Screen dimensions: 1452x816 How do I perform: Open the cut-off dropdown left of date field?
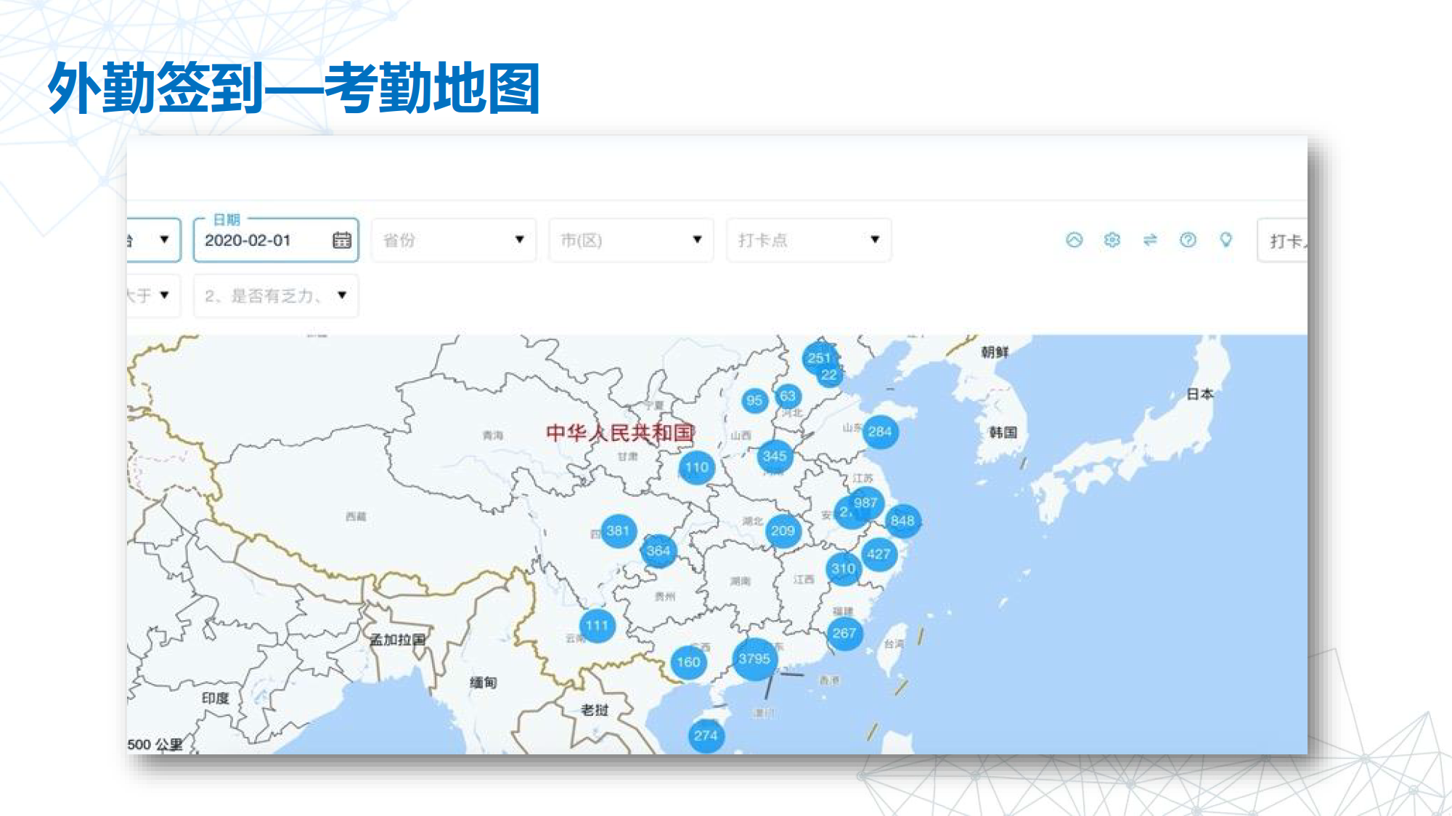click(x=153, y=240)
